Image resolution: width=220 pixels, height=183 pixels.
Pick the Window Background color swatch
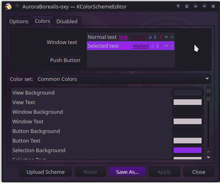click(x=188, y=112)
